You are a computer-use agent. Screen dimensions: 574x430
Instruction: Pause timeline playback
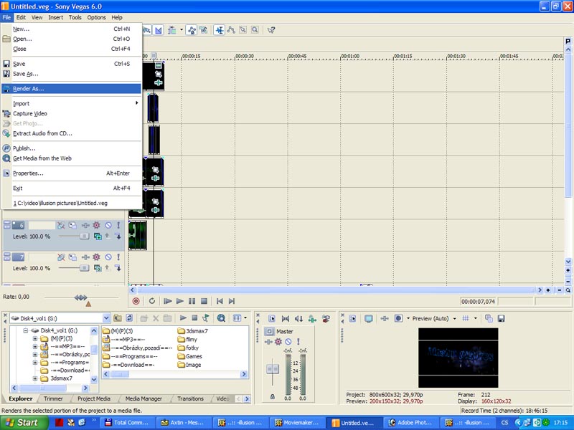(192, 301)
